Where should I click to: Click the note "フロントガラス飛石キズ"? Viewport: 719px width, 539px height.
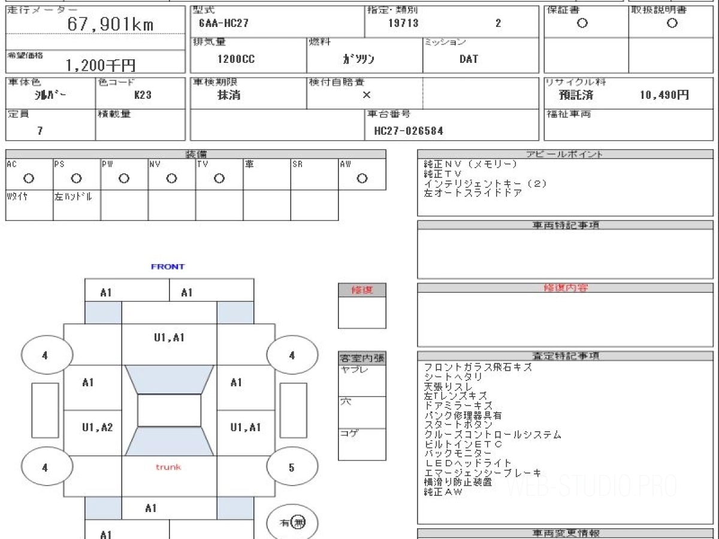point(478,368)
